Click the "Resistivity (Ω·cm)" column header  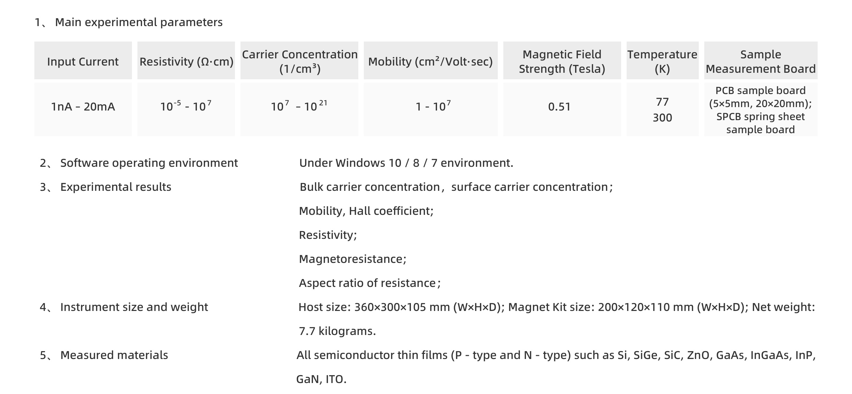click(x=186, y=61)
